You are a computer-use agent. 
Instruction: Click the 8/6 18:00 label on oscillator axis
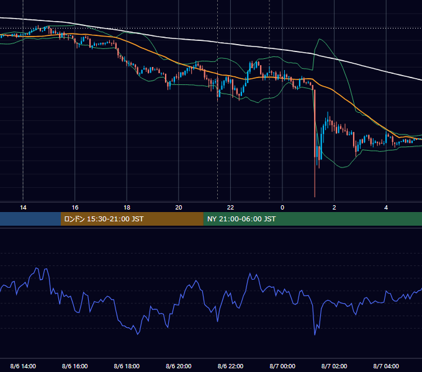click(127, 366)
